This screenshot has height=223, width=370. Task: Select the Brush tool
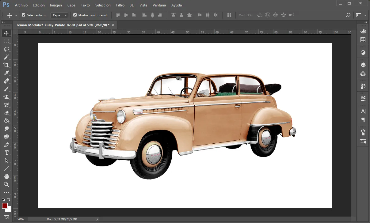(6, 89)
